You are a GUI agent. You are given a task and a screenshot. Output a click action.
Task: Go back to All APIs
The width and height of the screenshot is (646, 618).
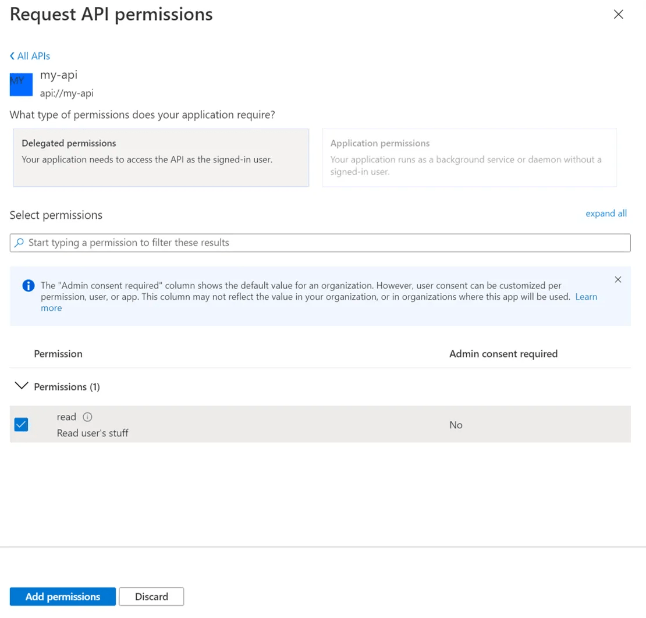[x=30, y=56]
